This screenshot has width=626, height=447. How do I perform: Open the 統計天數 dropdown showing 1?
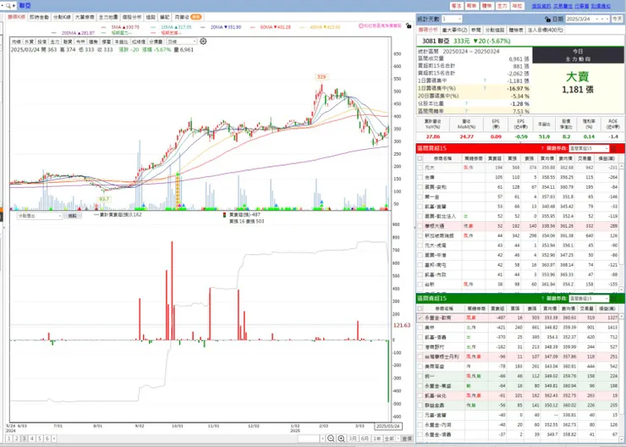[x=452, y=19]
